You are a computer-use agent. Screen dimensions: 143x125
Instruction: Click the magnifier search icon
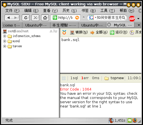click(123, 18)
